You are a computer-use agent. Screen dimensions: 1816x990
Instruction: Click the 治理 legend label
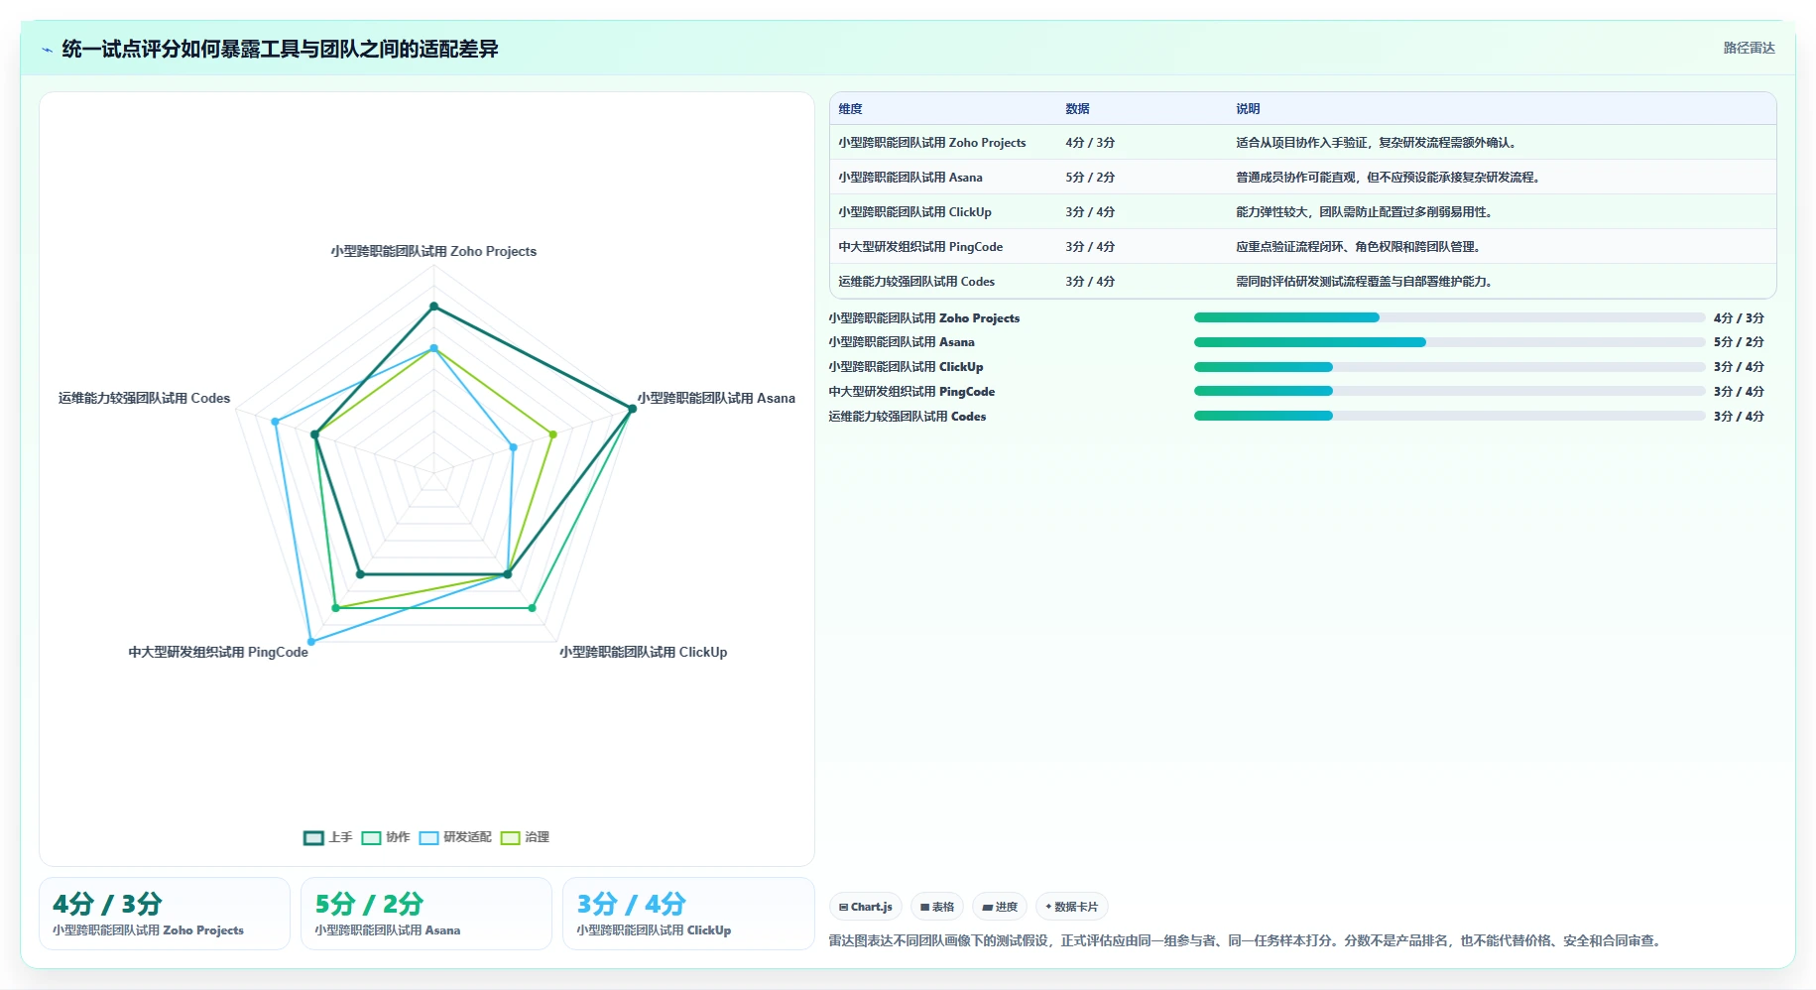tap(537, 837)
